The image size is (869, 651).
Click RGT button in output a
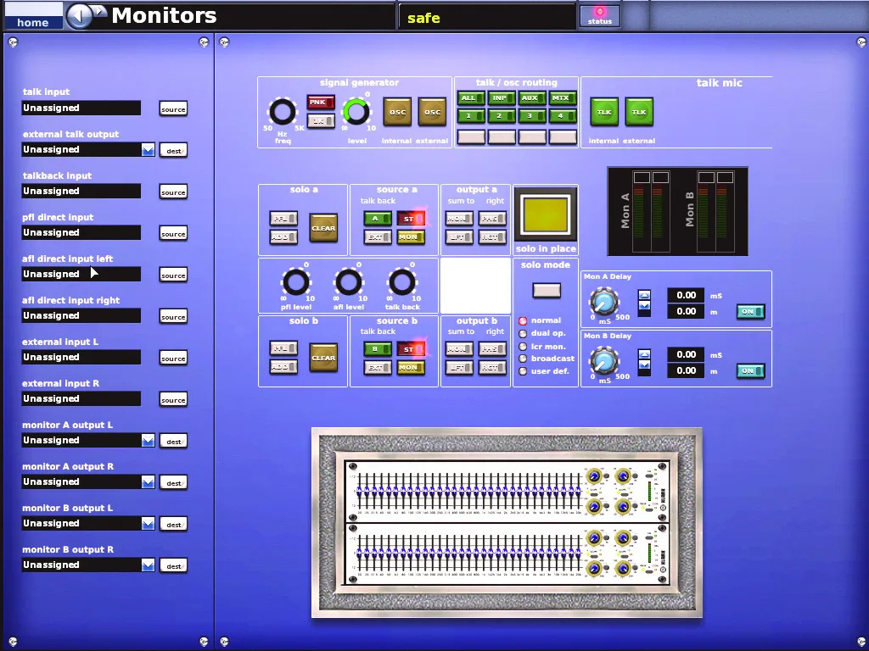click(x=492, y=237)
